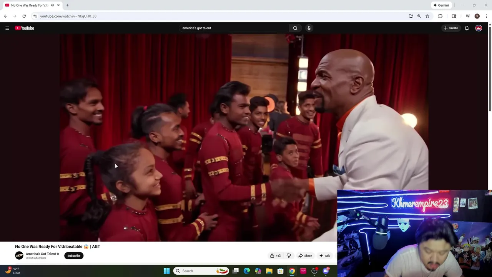Viewport: 492px width, 277px height.
Task: Go to the YouTube home logo
Action: (25, 28)
